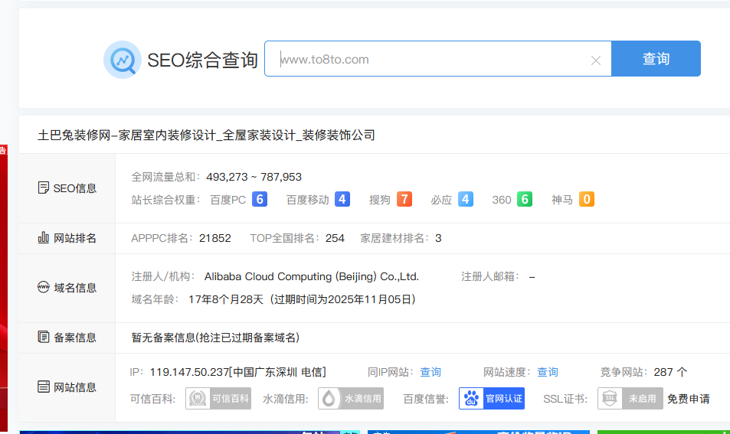Click the 可信百科 badge button
Screen dimensions: 730x434
click(218, 399)
